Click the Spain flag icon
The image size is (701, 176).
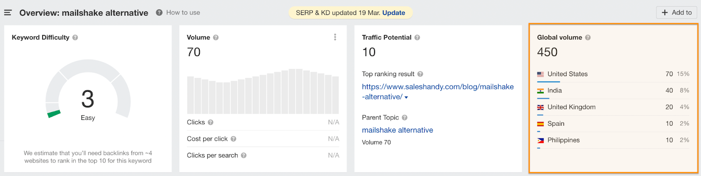541,124
